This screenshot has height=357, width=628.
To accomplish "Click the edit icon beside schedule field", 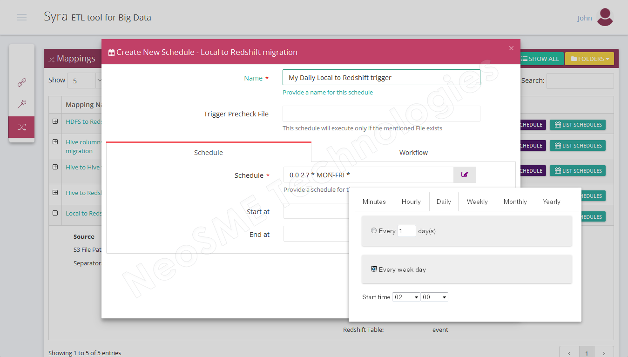I will click(465, 175).
